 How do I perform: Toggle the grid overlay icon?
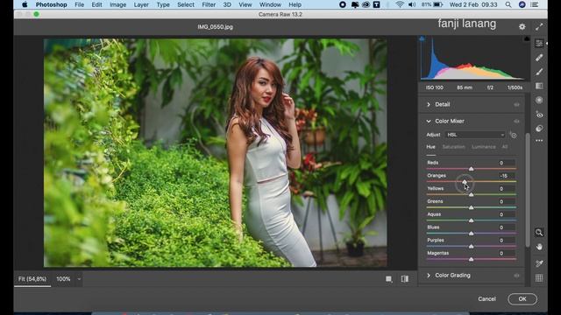click(x=539, y=278)
